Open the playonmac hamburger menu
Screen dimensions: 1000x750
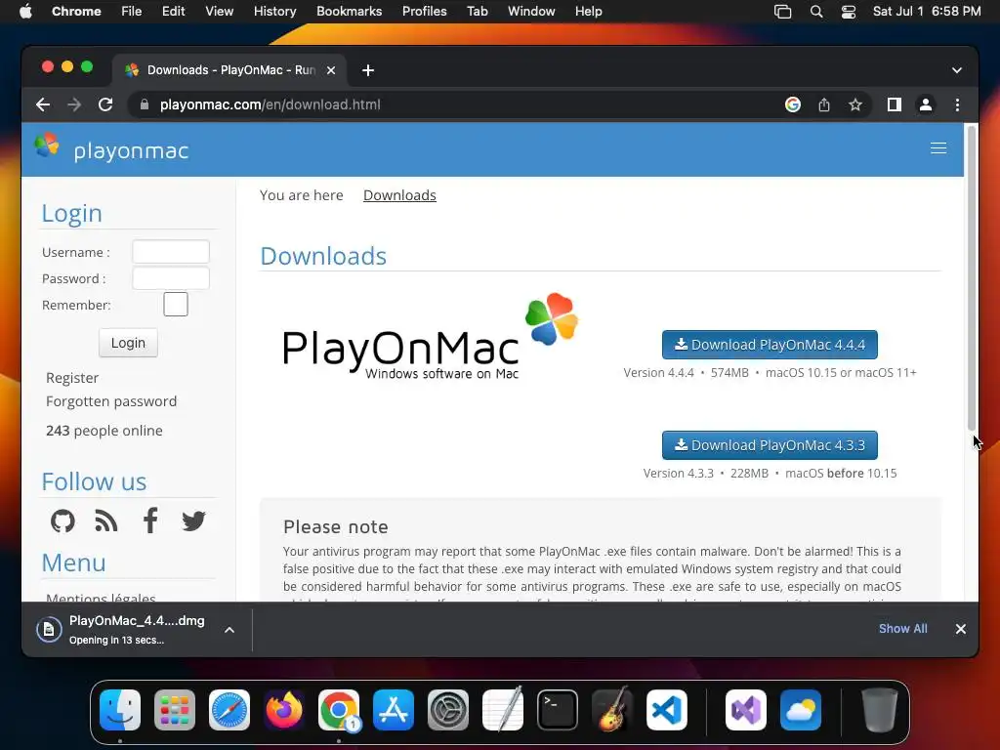[x=938, y=148]
